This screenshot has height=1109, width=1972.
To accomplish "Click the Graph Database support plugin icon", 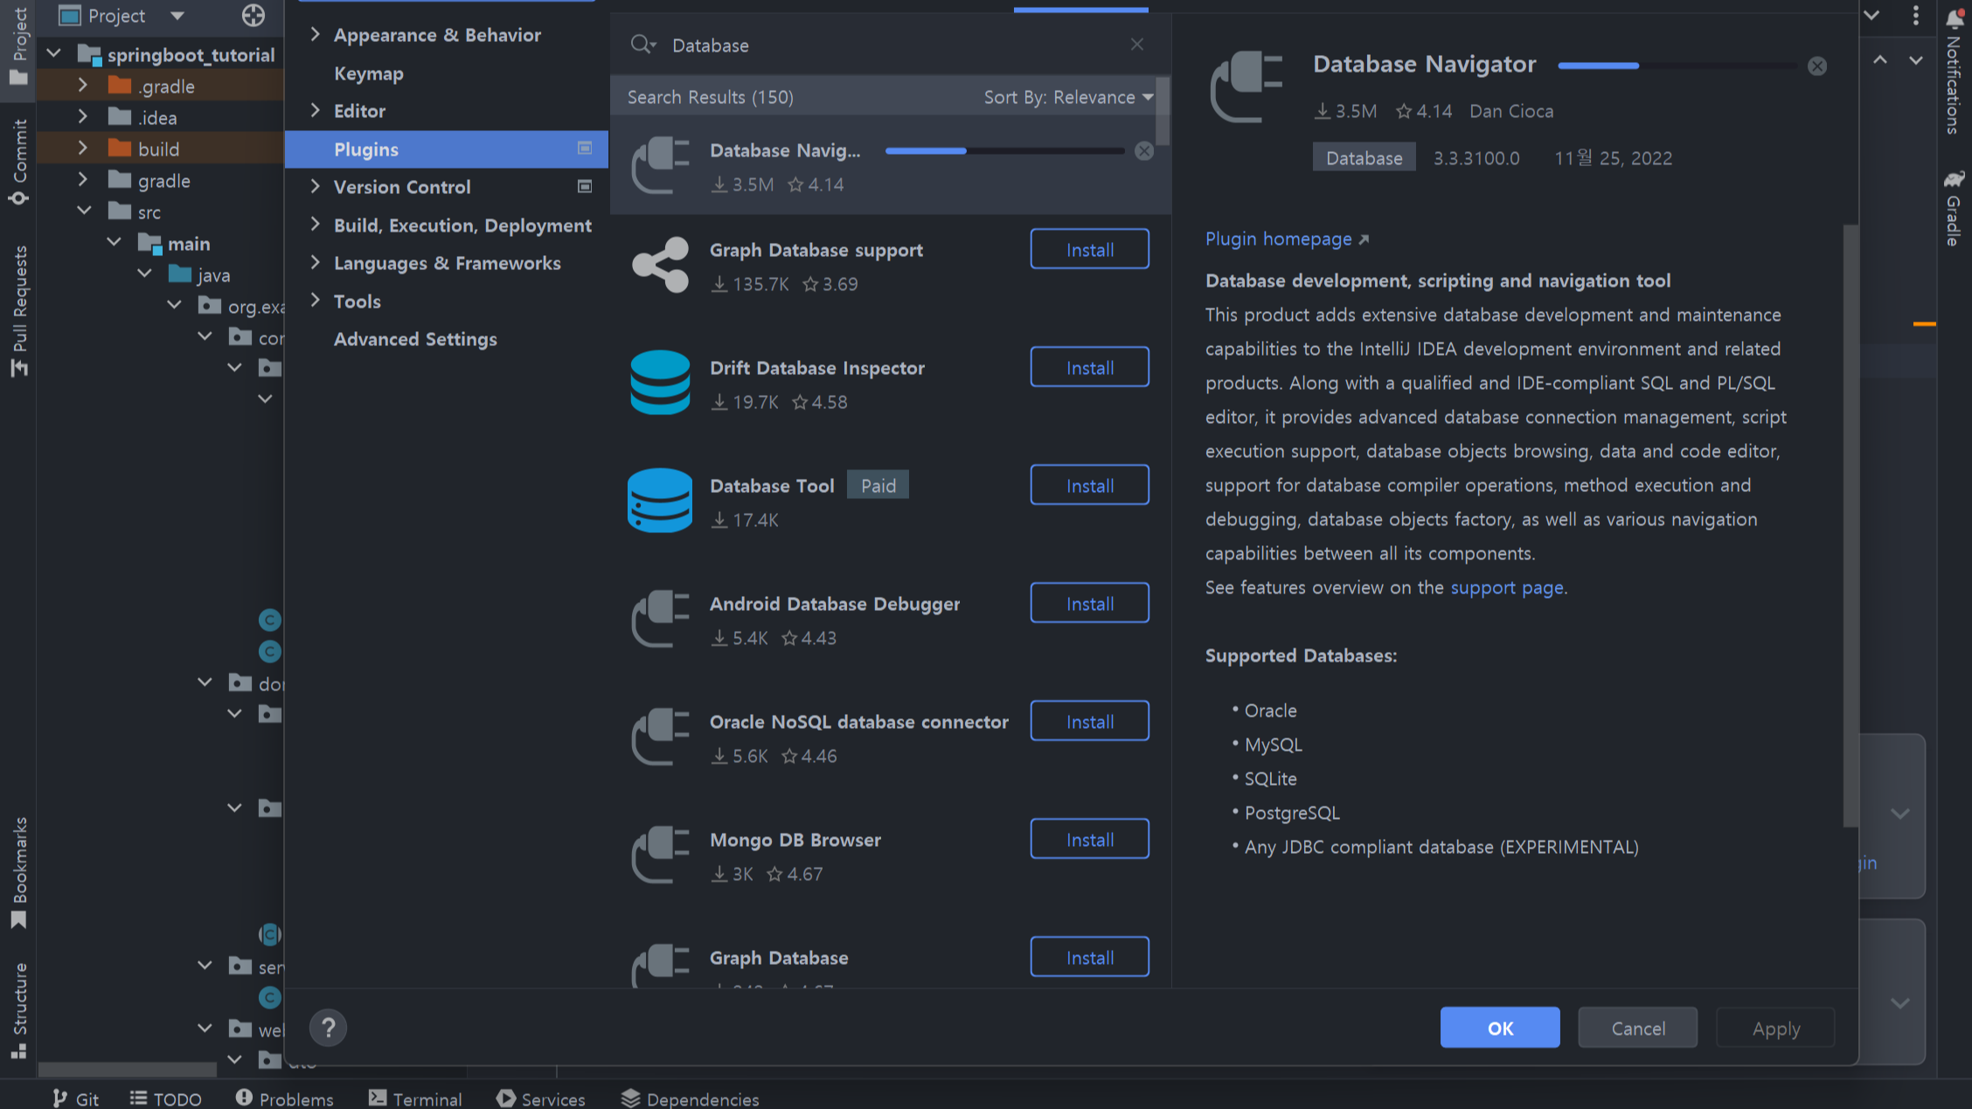I will (x=660, y=265).
